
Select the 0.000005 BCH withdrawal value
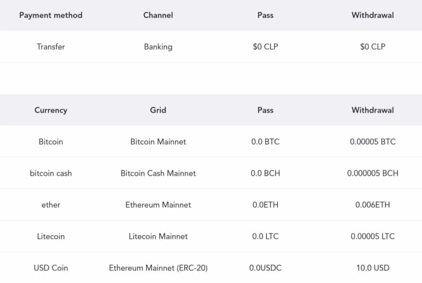373,173
